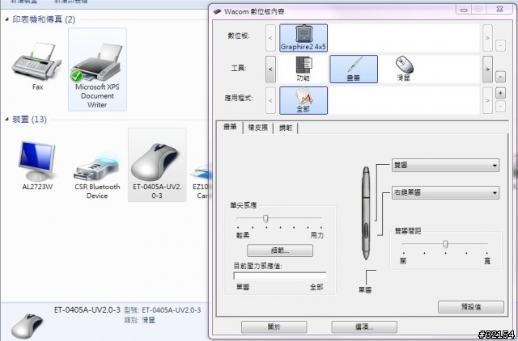Viewport: 518px width, 341px height.
Task: Select the 畫筆 pen tool icon
Action: [x=354, y=69]
